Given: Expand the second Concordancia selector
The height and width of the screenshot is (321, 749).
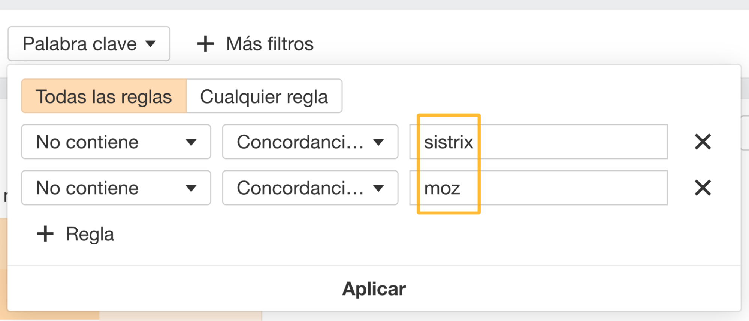Looking at the screenshot, I should tap(379, 188).
